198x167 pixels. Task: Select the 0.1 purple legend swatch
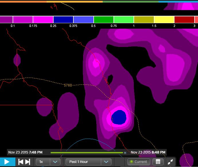[x=23, y=19]
